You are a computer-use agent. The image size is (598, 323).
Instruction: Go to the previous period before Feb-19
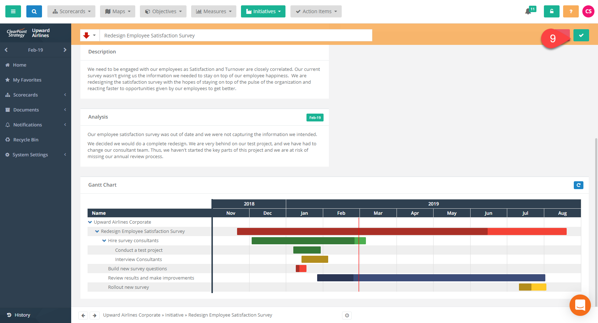click(6, 50)
